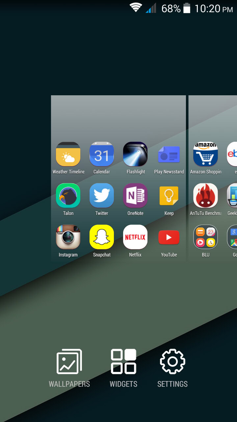This screenshot has height=422, width=237.
Task: Tap the AnTuTu Benchmark icon
Action: 205,196
